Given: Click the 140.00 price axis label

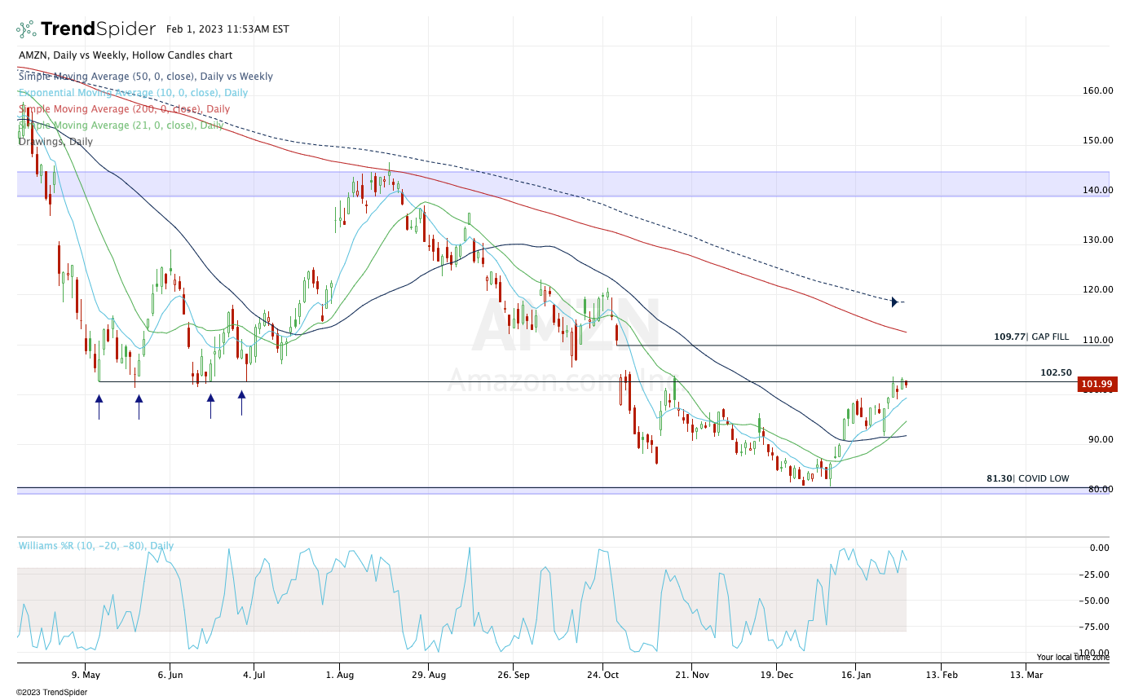Looking at the screenshot, I should (x=1096, y=190).
